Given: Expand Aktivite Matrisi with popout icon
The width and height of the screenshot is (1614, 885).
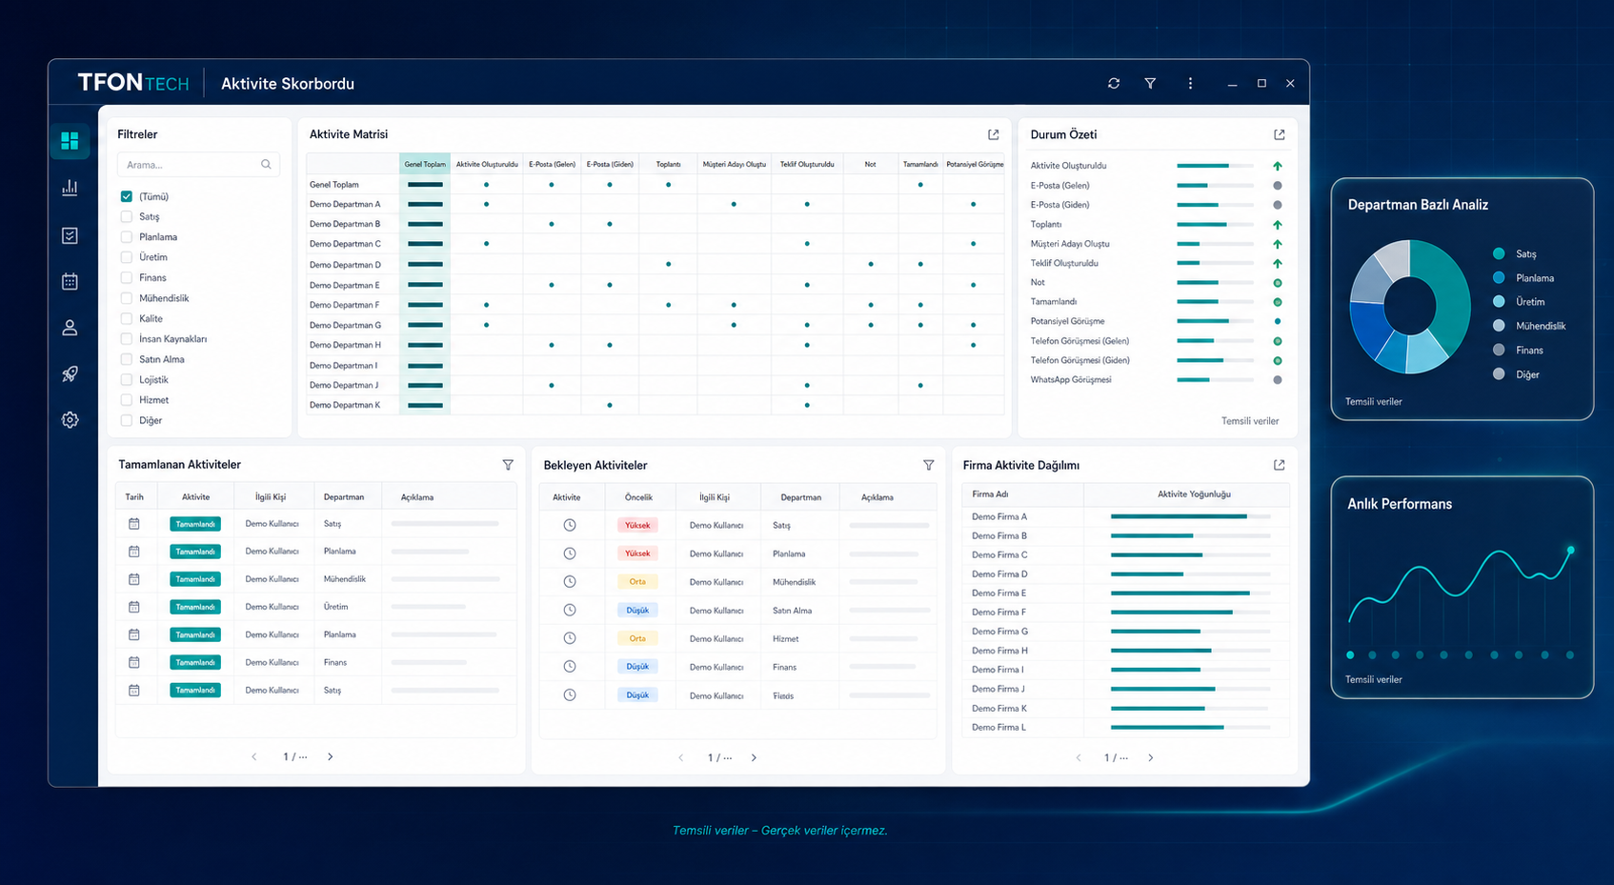Looking at the screenshot, I should [994, 134].
